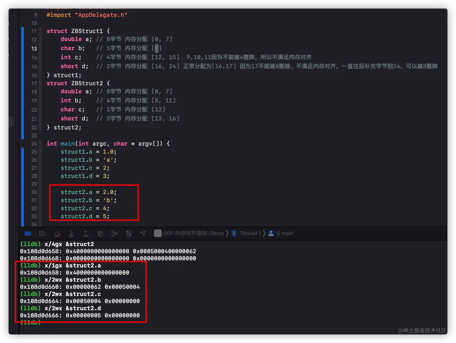Viewport: 456px width, 343px height.
Task: Click '} struct2;' closing line
Action: pyautogui.click(x=64, y=127)
